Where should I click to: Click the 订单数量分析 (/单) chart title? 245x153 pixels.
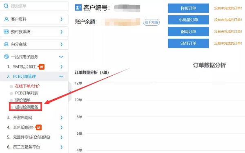pyautogui.click(x=92, y=72)
